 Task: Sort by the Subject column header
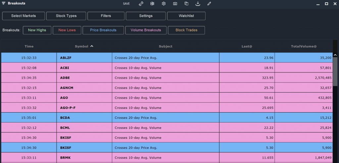(166, 46)
